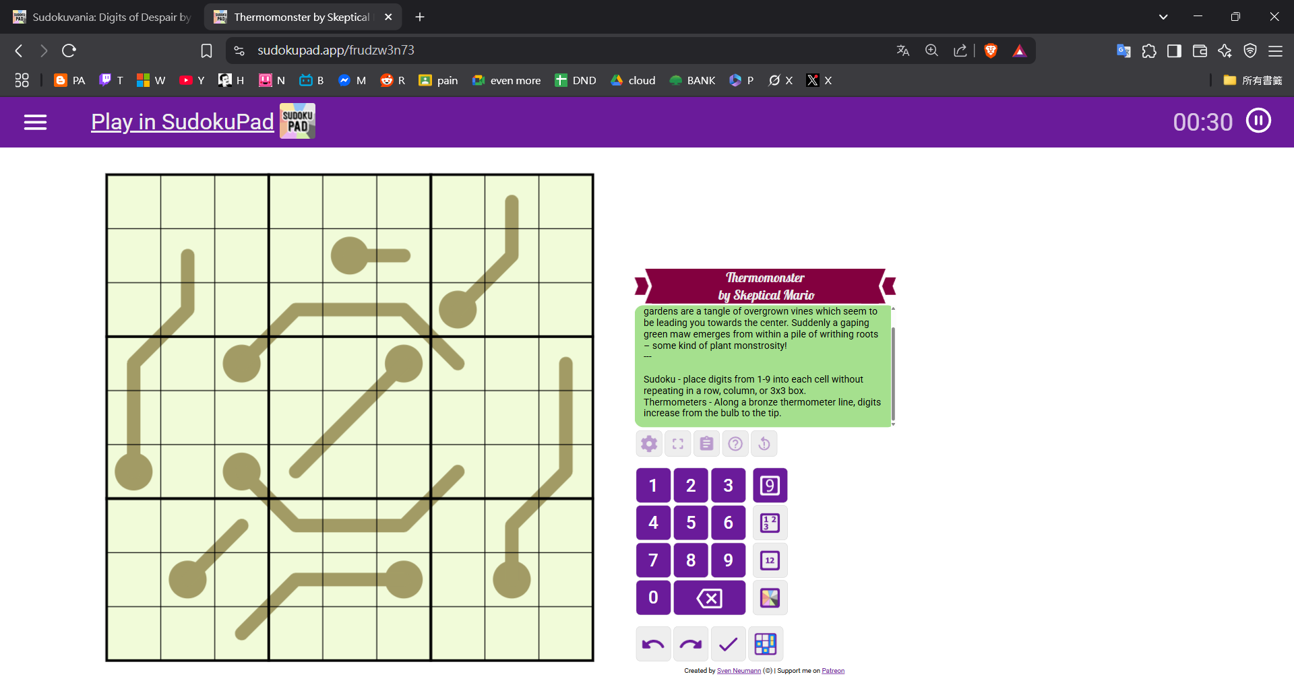
Task: Switch to big digit entry mode
Action: (x=770, y=486)
